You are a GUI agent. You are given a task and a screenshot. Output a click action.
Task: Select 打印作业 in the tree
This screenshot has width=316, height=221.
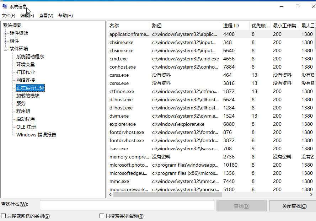(x=26, y=72)
